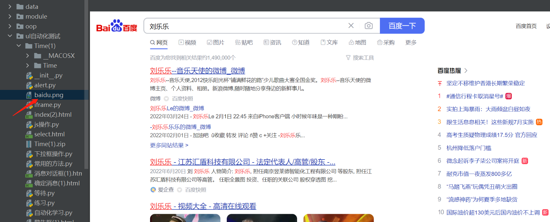The image size is (550, 222).
Task: Open hot search 坚定不移维护香港长期繁荣稳定
Action: pos(486,83)
